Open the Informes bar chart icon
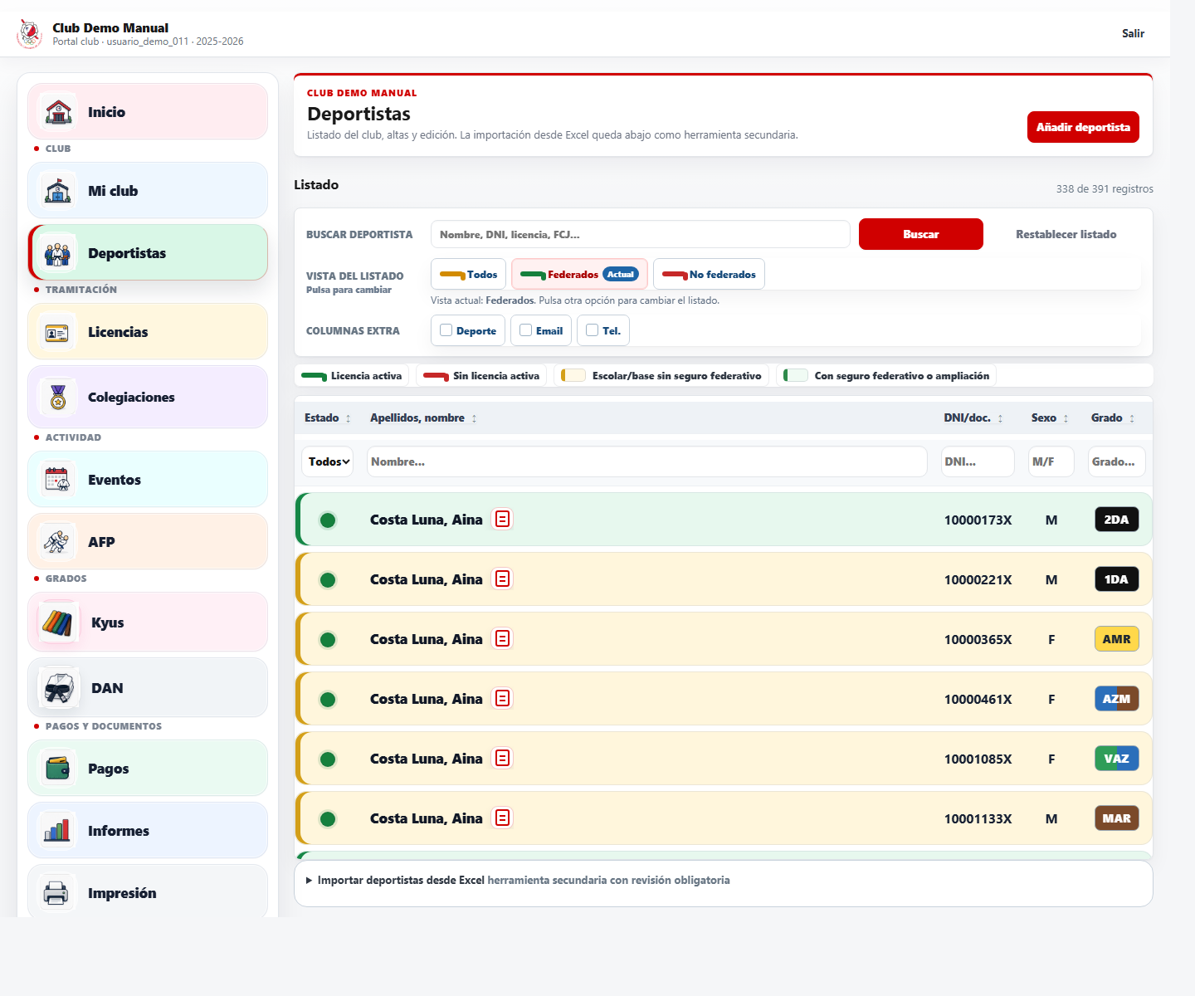The image size is (1195, 996). [57, 831]
